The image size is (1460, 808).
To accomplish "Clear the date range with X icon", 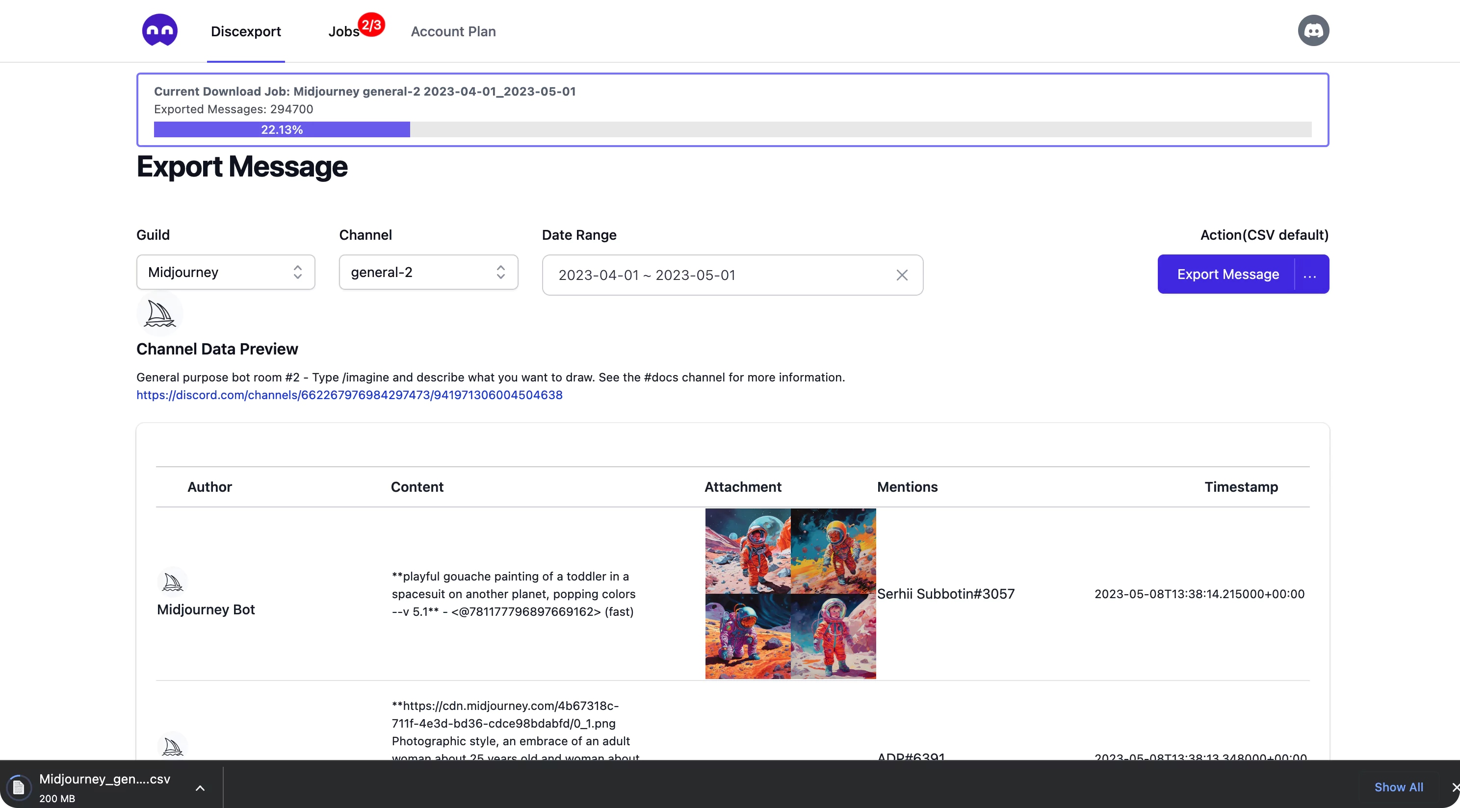I will click(902, 276).
